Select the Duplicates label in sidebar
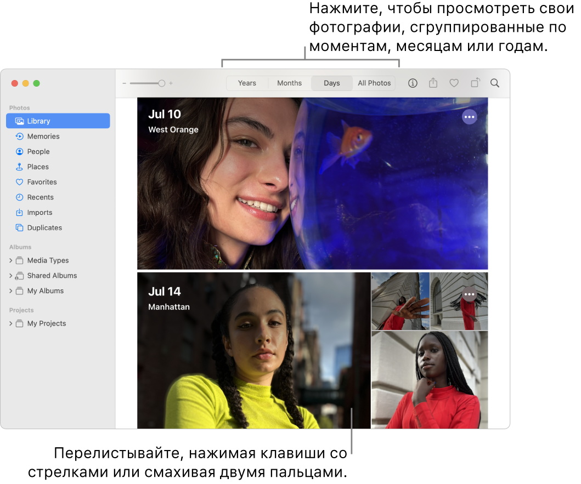The image size is (581, 484). pos(44,227)
